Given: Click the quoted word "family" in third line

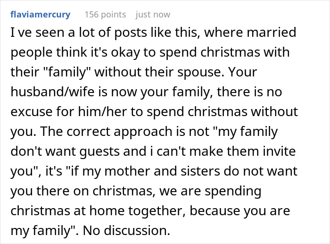Looking at the screenshot, I should coord(68,73).
